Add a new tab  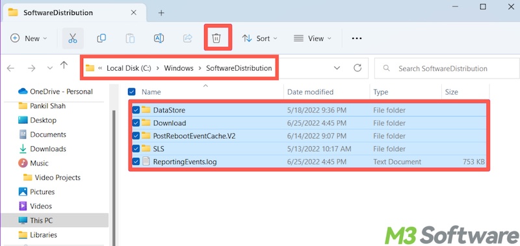tap(161, 13)
